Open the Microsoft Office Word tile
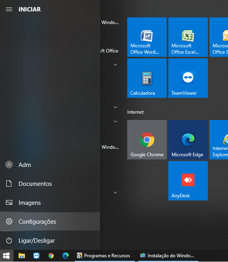 coord(147,37)
